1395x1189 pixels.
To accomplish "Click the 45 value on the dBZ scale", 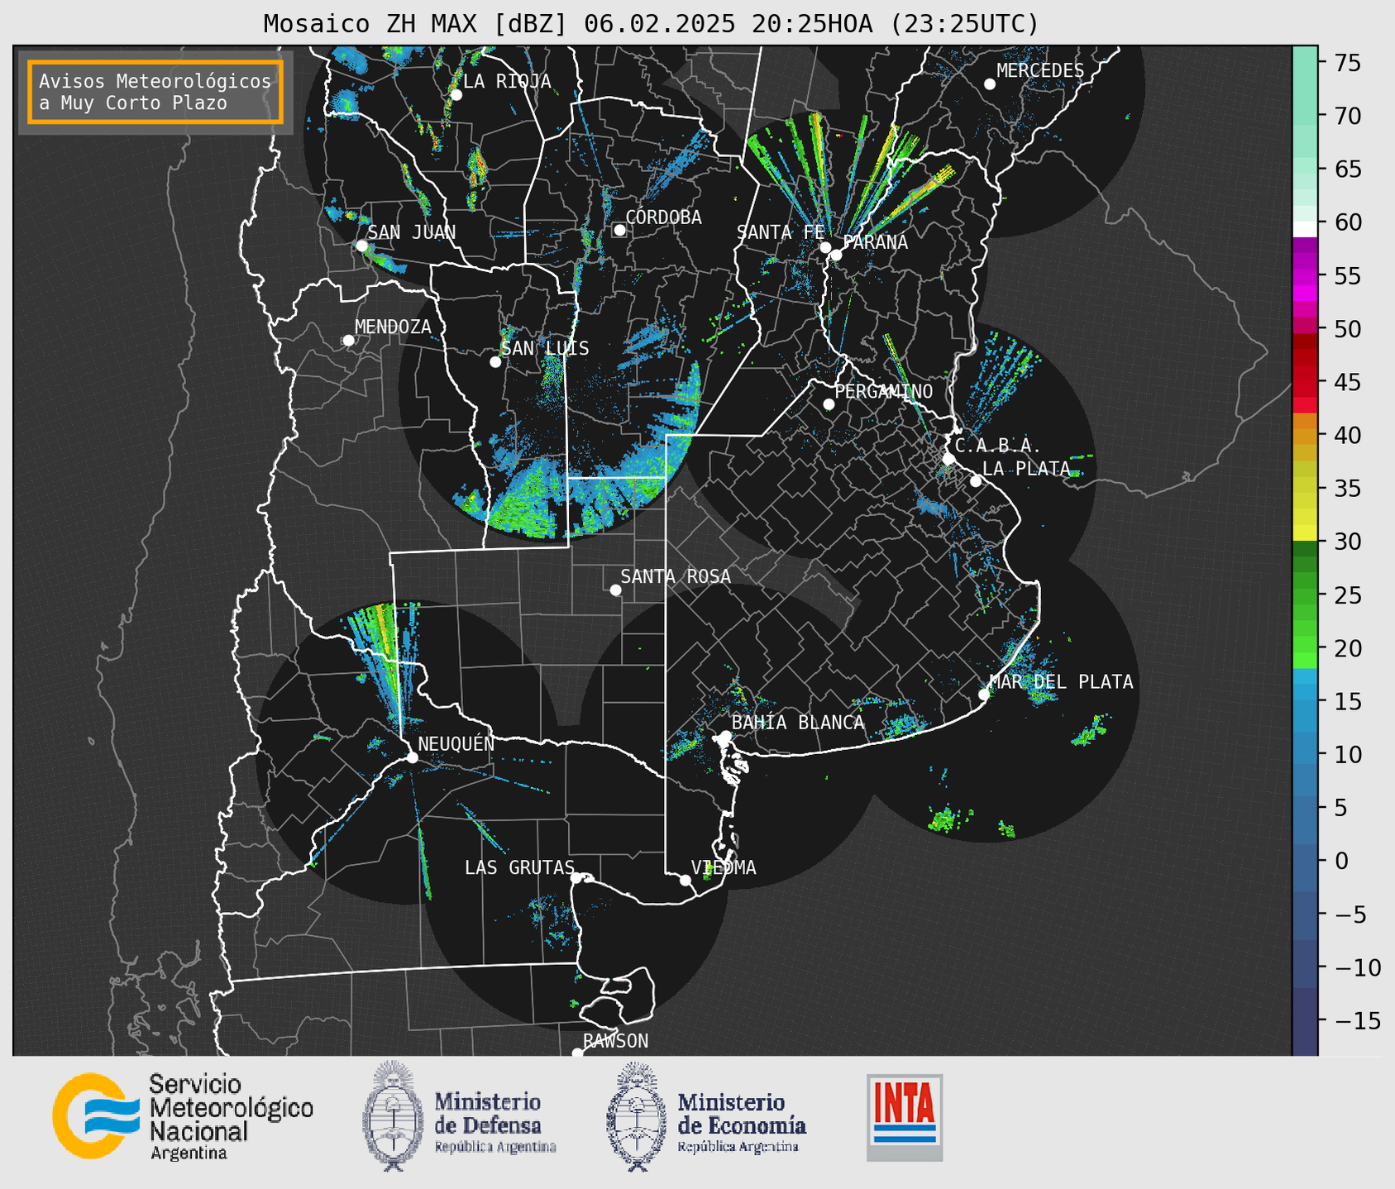I will click(x=1347, y=382).
